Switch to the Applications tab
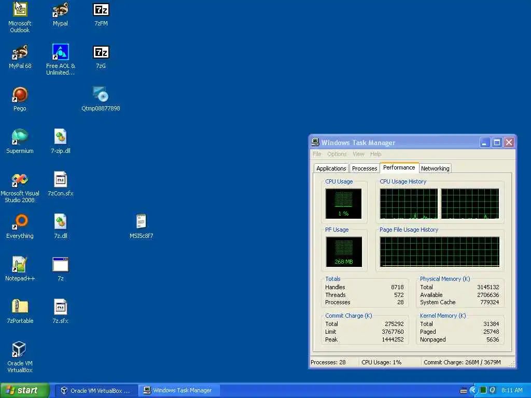Viewport: 531px width, 398px height. (x=331, y=168)
